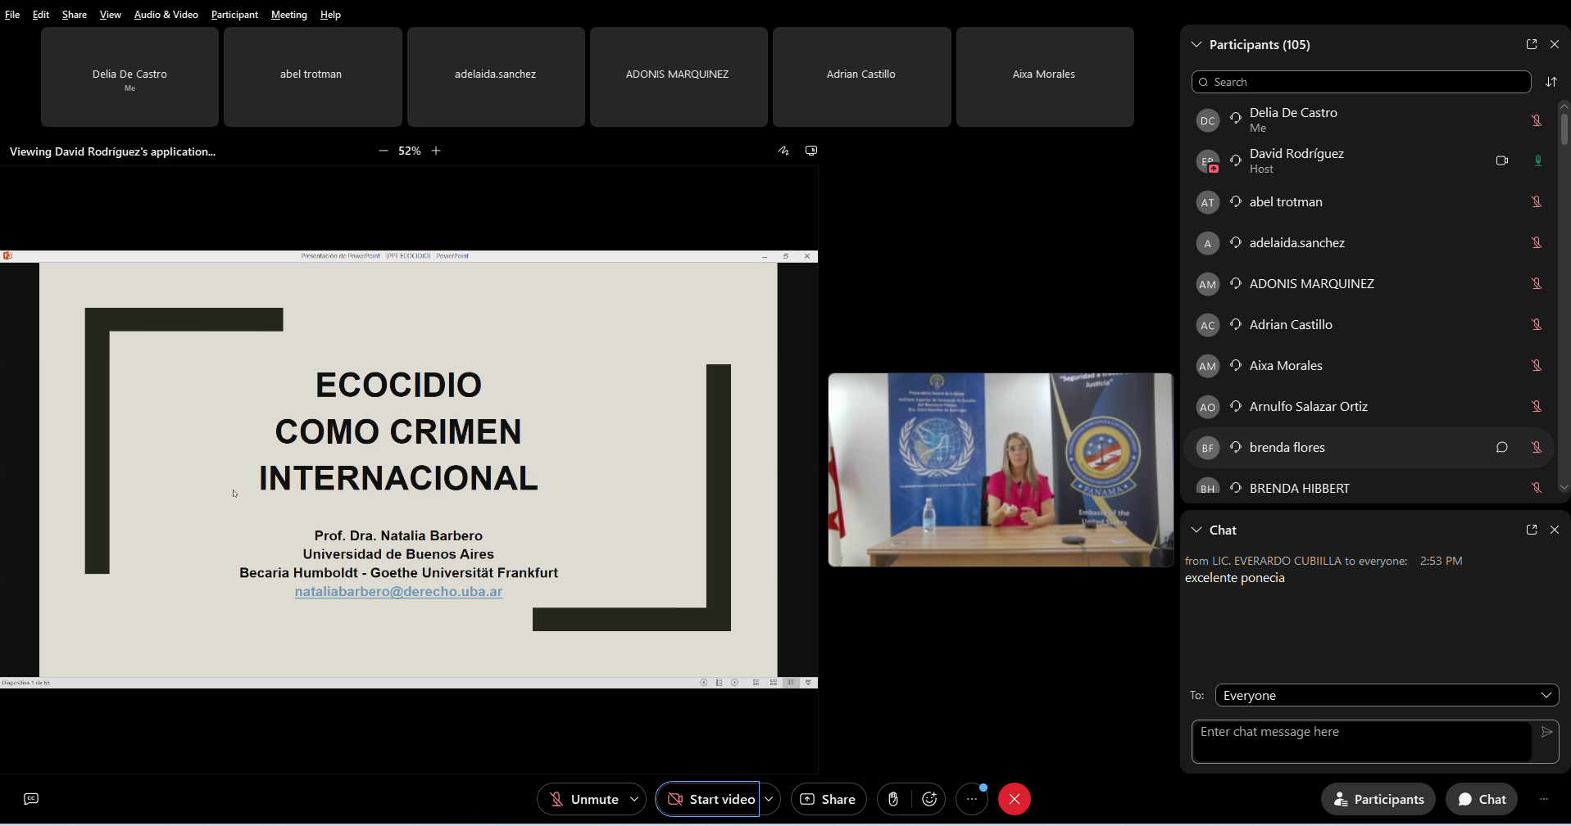Open the Meeting menu
This screenshot has height=826, width=1571.
click(288, 15)
